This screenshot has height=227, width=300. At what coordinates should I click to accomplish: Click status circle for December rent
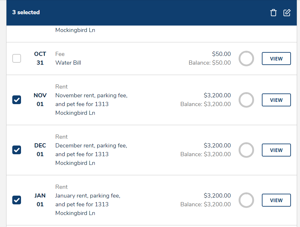tap(246, 150)
